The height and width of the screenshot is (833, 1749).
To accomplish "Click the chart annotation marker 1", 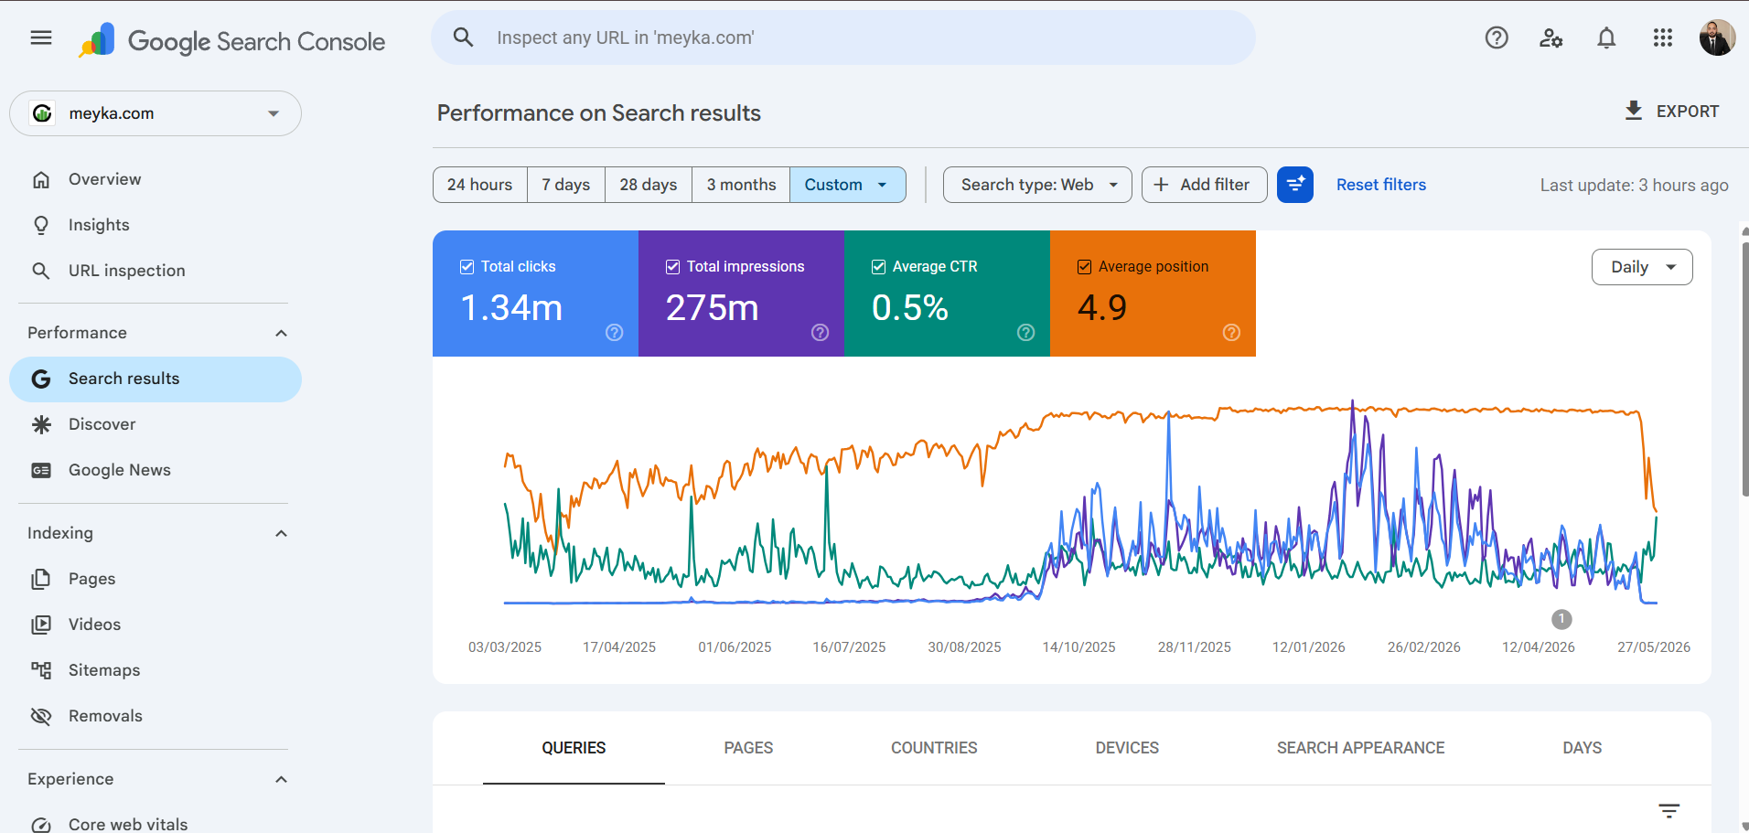I will point(1561,619).
